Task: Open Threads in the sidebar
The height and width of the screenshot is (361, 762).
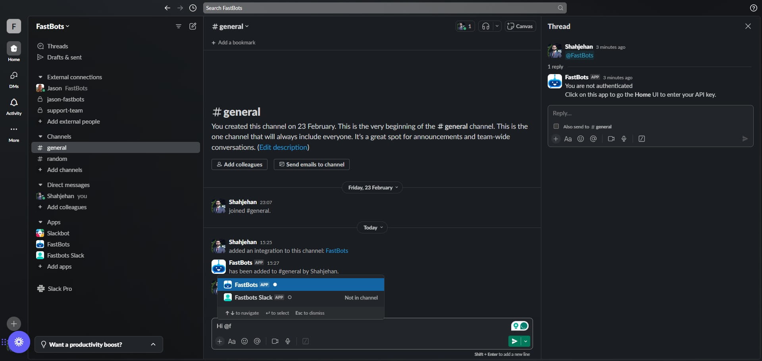Action: tap(58, 46)
